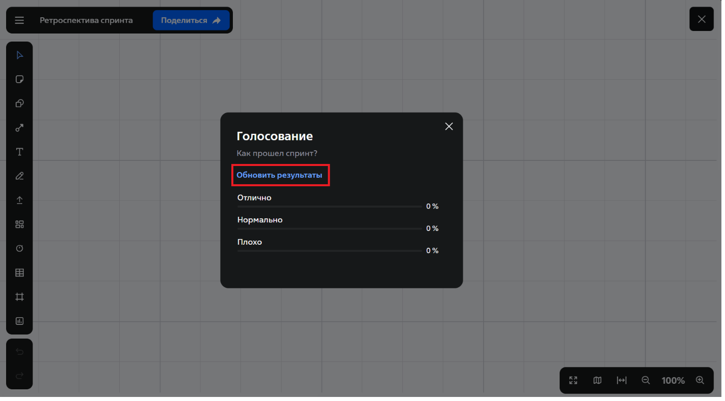
Task: Click the Ретроспектива спринта board title
Action: (x=86, y=20)
